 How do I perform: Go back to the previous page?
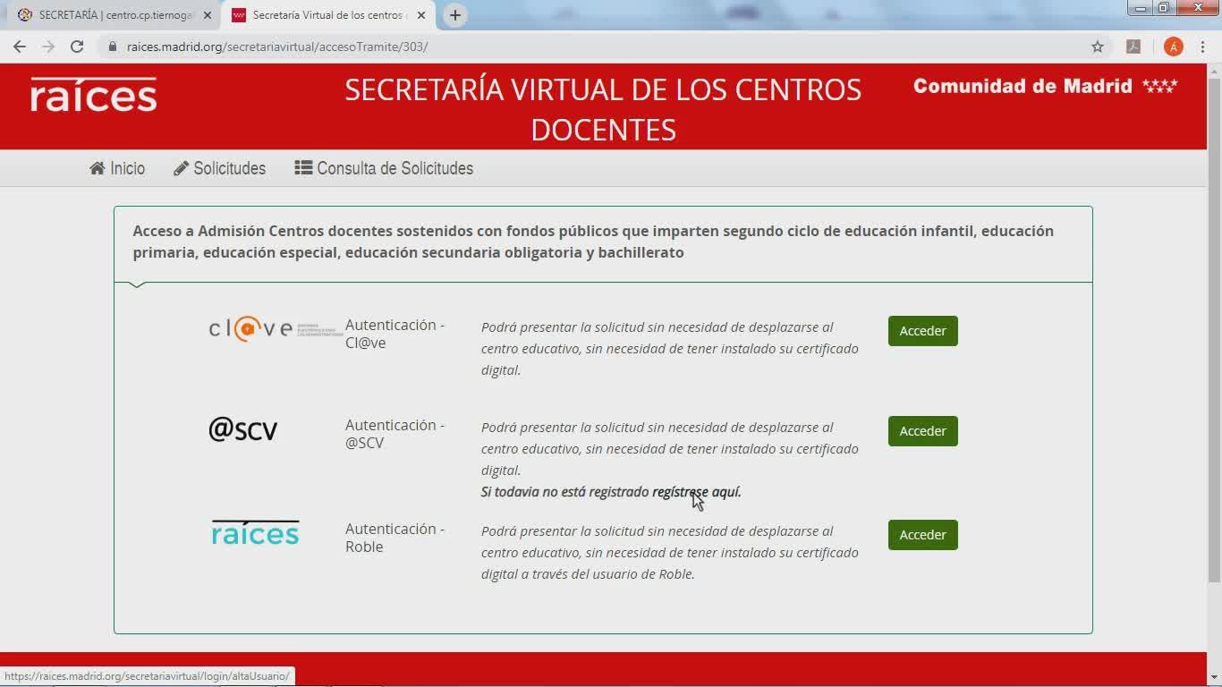click(20, 47)
